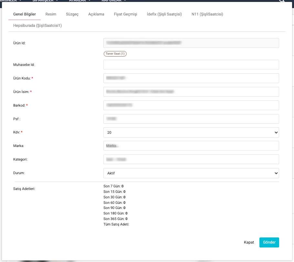294x262 pixels.
Task: Click into the Ürün İsim field
Action: pyautogui.click(x=191, y=92)
